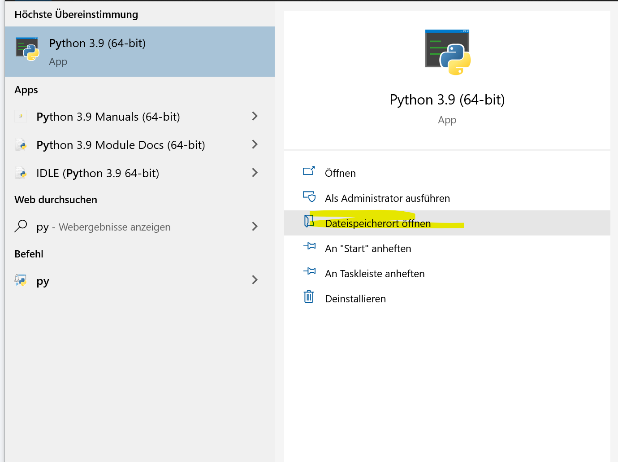Expand the py command chevron

pyautogui.click(x=255, y=280)
